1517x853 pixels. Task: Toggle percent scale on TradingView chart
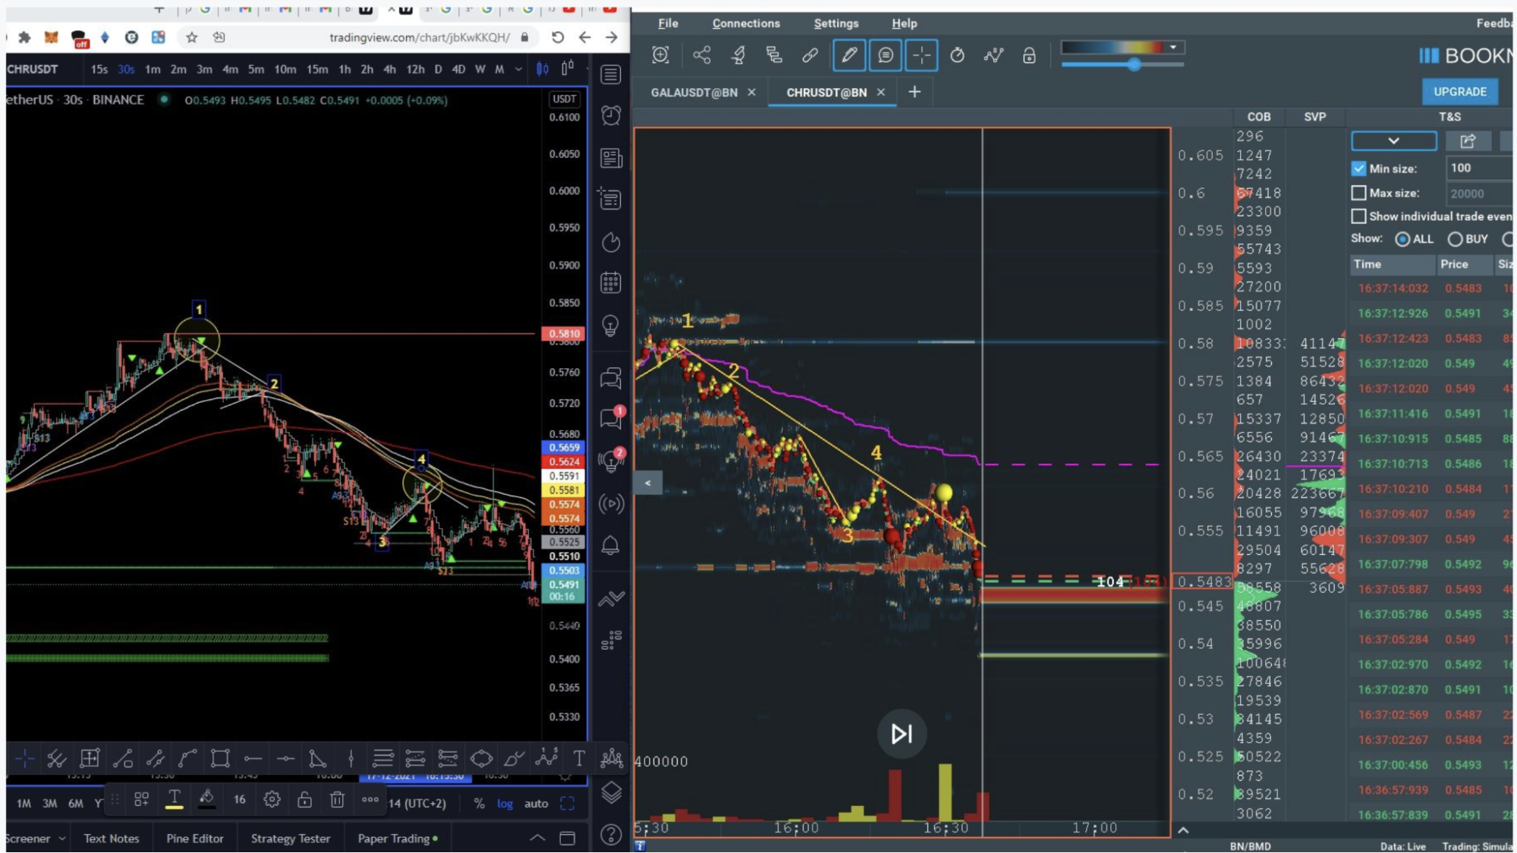[479, 804]
